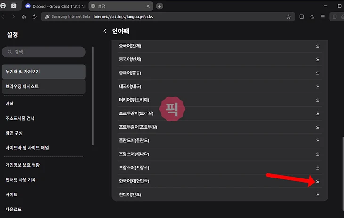Select the 태국어(태국) language label
This screenshot has width=344, height=218.
tap(130, 87)
